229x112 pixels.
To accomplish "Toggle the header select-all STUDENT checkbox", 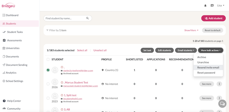I will (48, 59).
